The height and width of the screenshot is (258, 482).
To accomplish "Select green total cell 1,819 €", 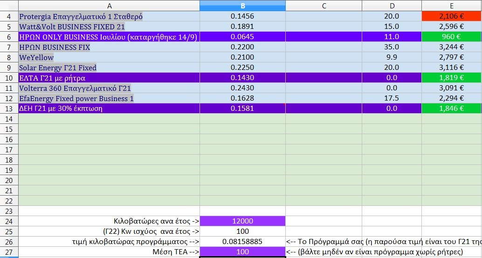I will (x=452, y=78).
